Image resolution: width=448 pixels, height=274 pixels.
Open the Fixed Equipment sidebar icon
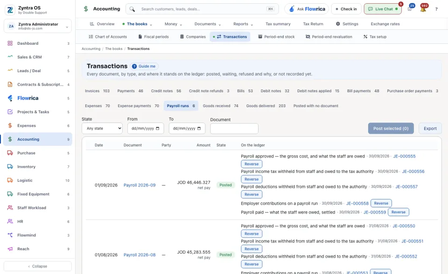click(10, 194)
